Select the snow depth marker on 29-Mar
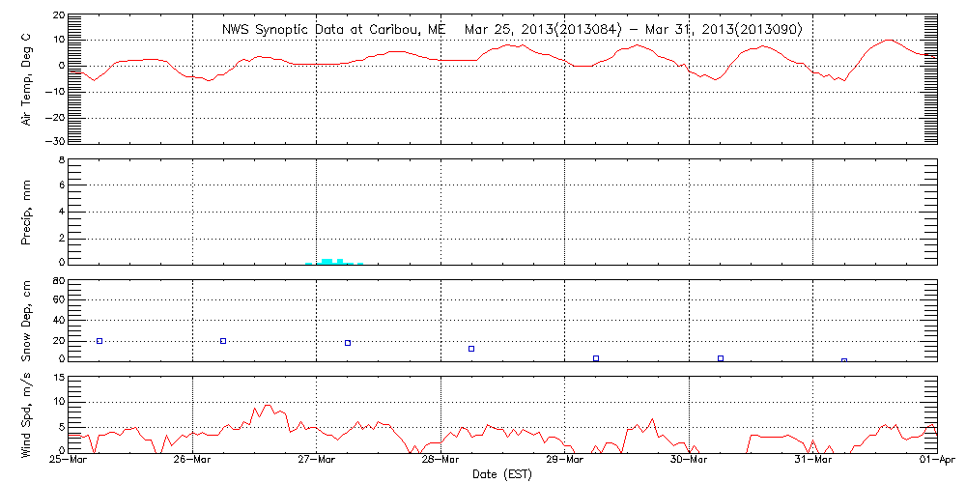 pos(596,358)
